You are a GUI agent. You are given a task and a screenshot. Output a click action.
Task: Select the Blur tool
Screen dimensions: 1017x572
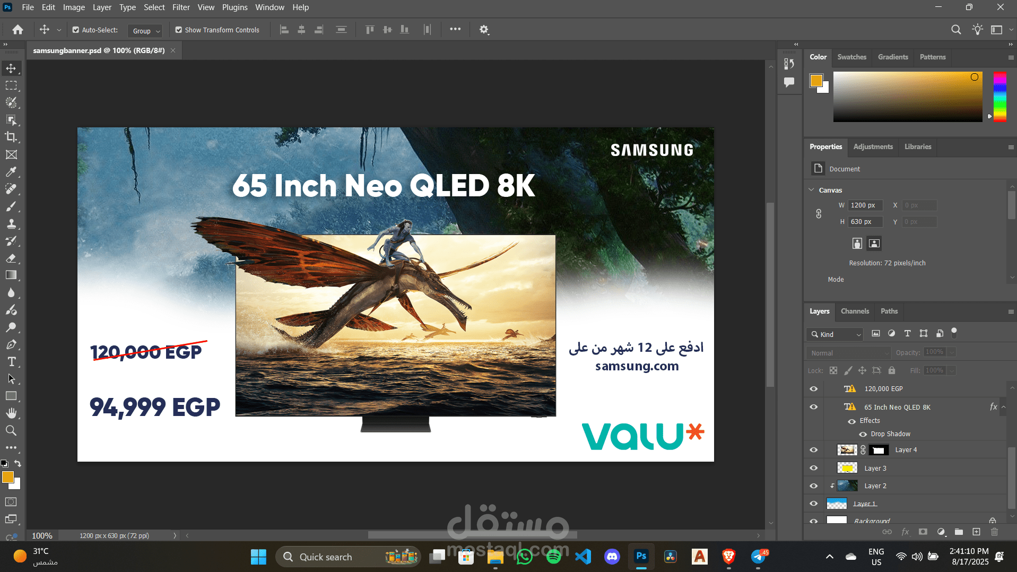tap(11, 292)
